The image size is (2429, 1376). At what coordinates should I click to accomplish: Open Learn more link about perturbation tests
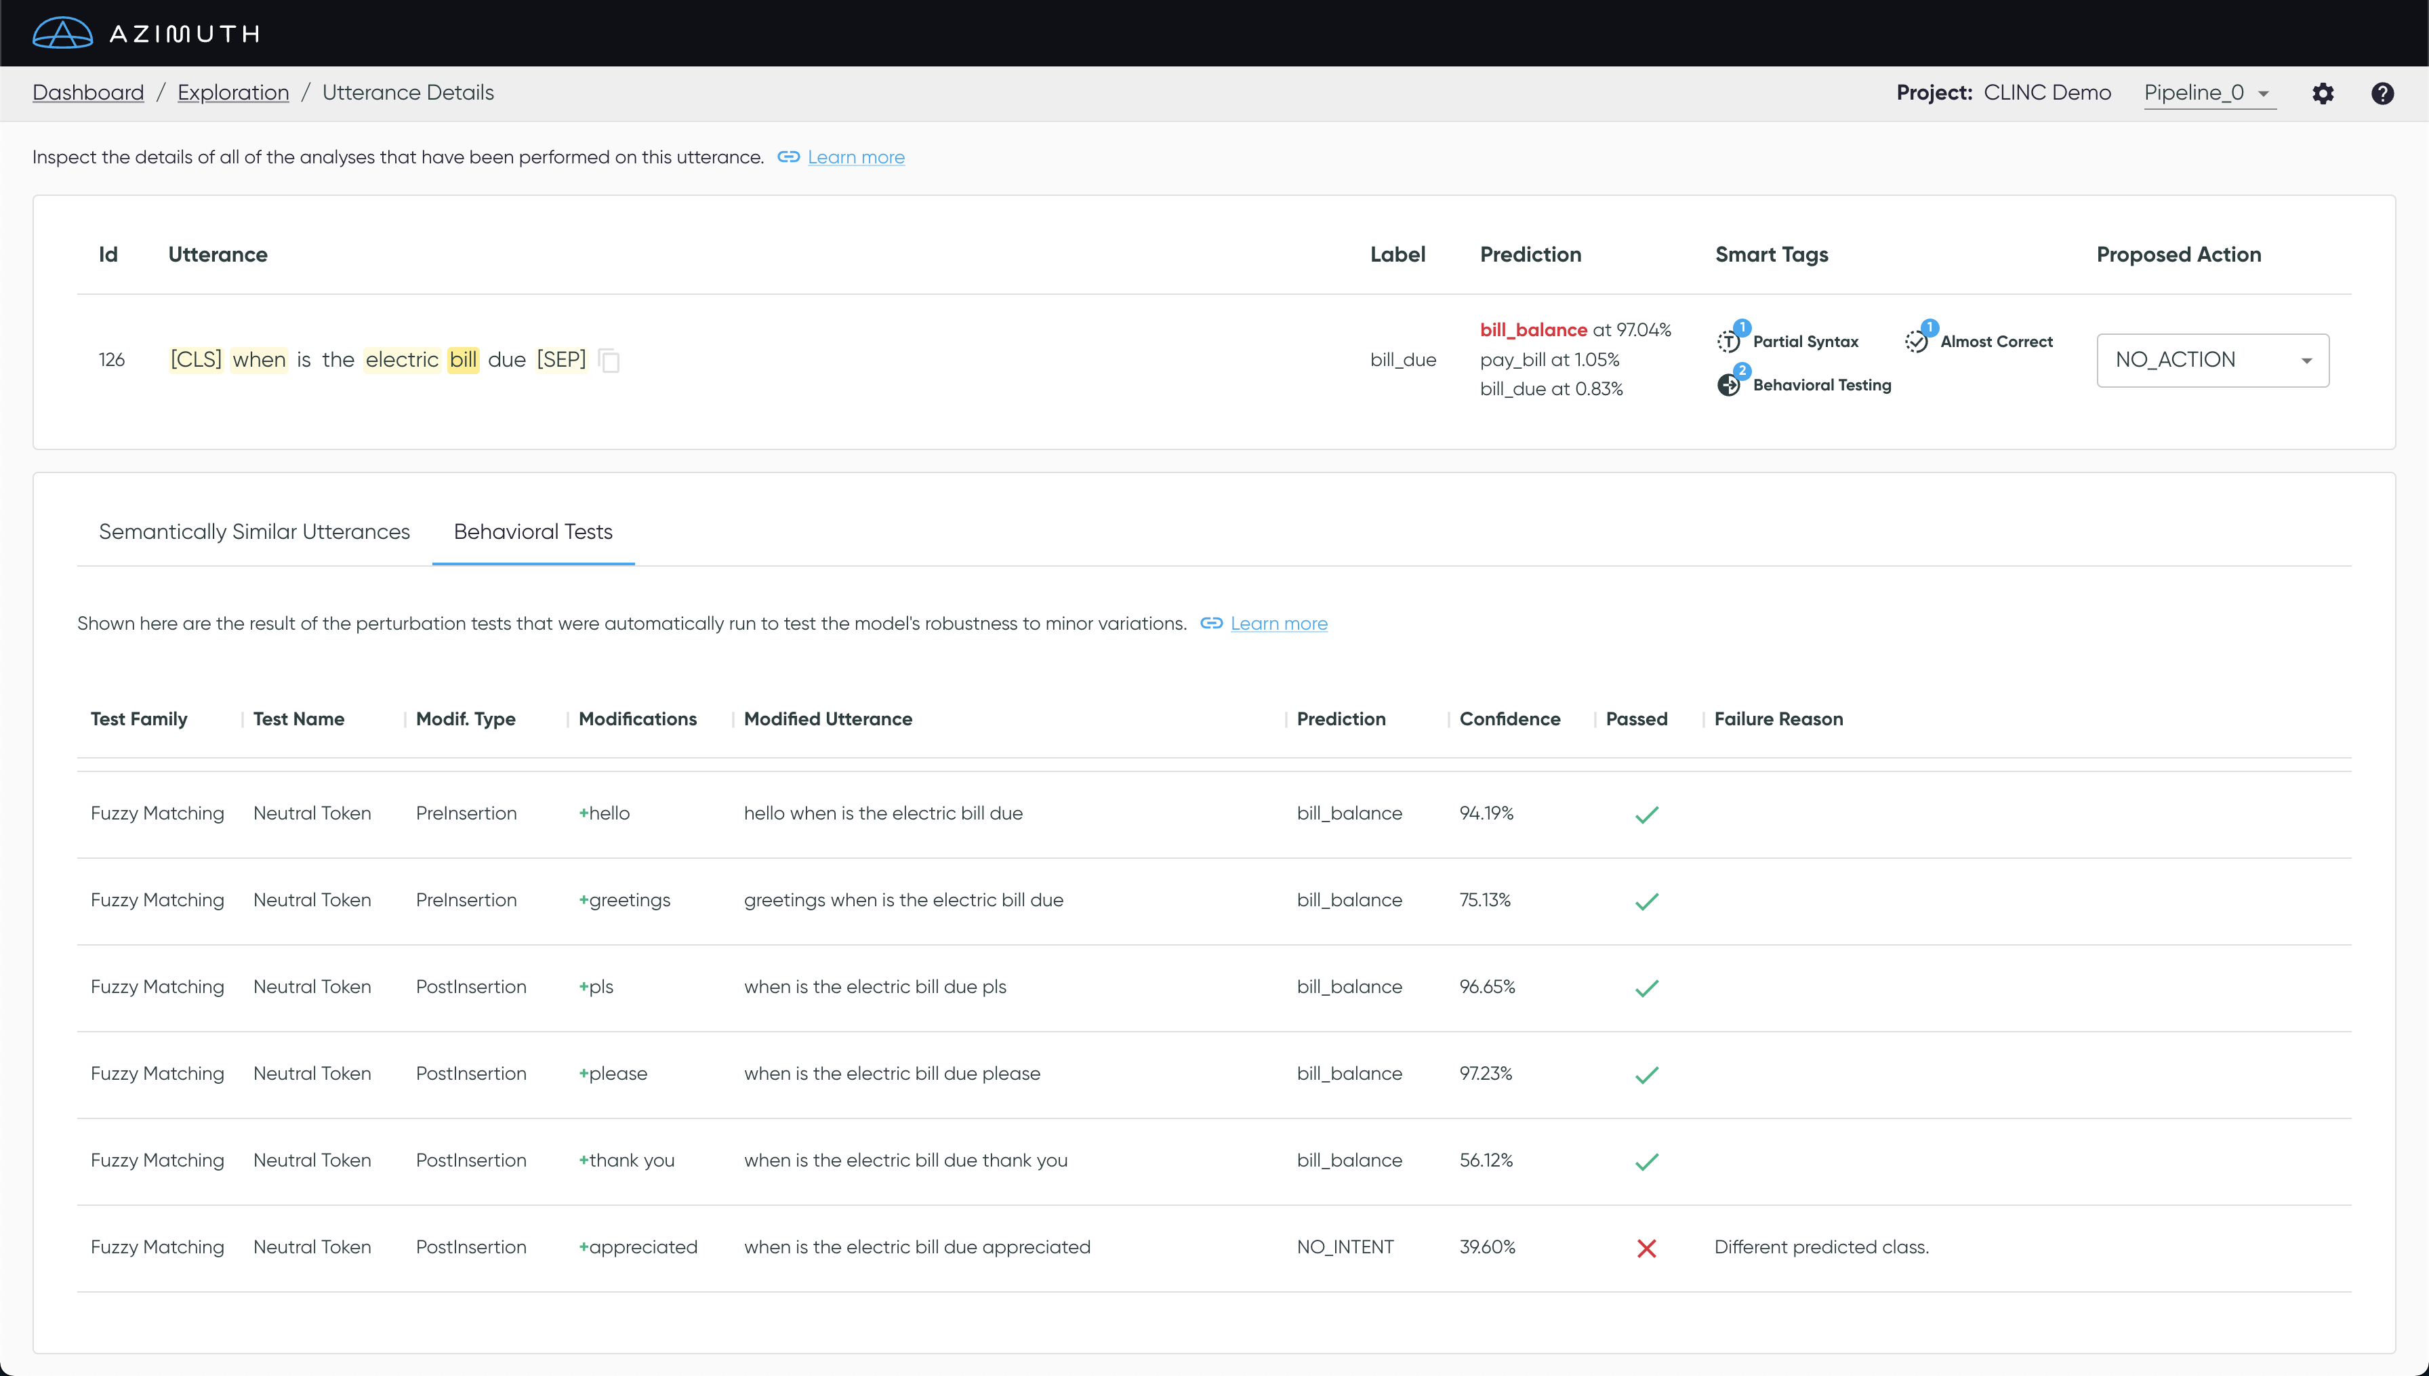(1278, 623)
